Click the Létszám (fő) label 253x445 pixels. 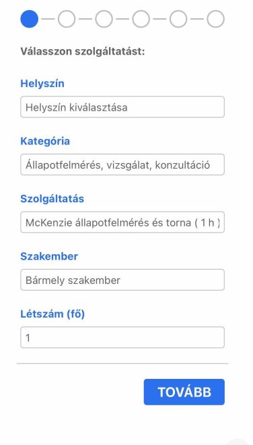52,314
